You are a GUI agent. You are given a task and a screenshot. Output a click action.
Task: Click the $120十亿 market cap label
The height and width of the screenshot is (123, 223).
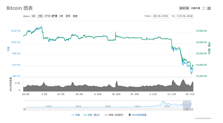(16, 31)
